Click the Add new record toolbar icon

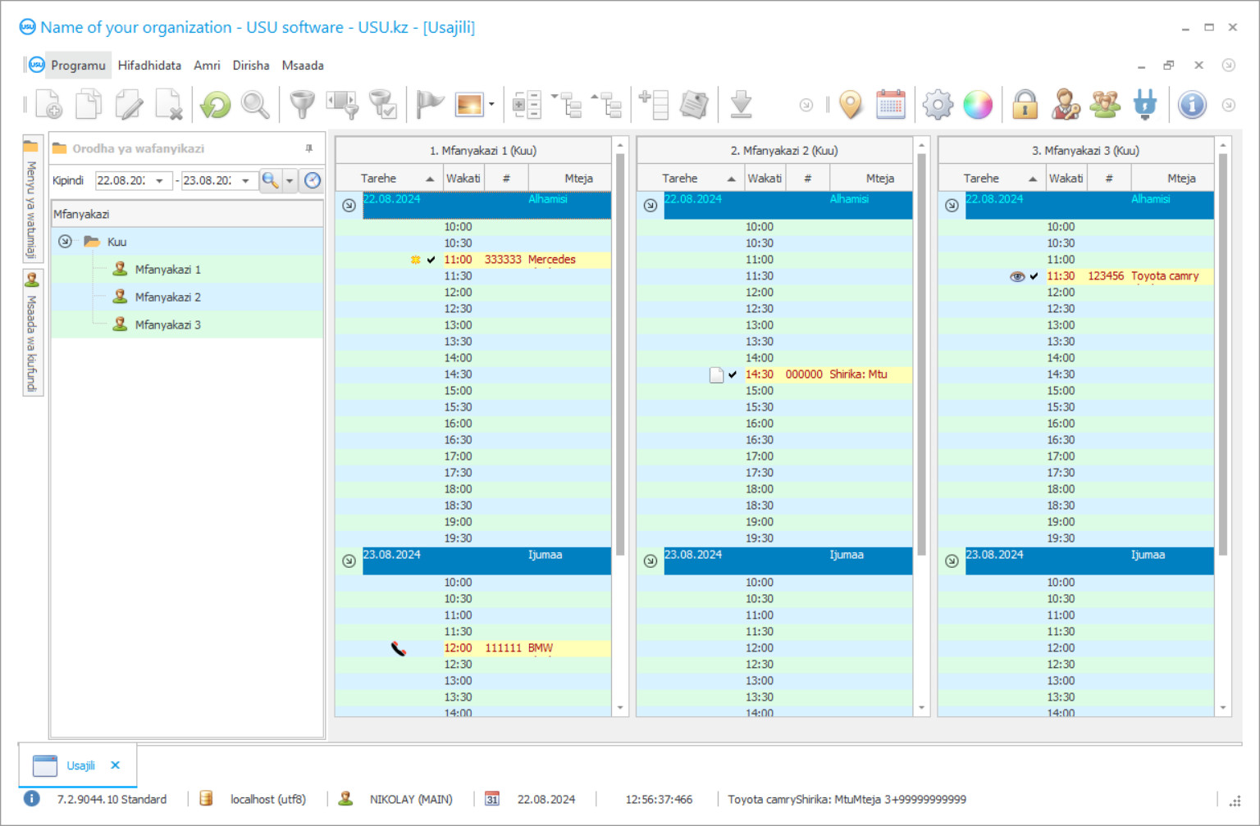[x=49, y=105]
